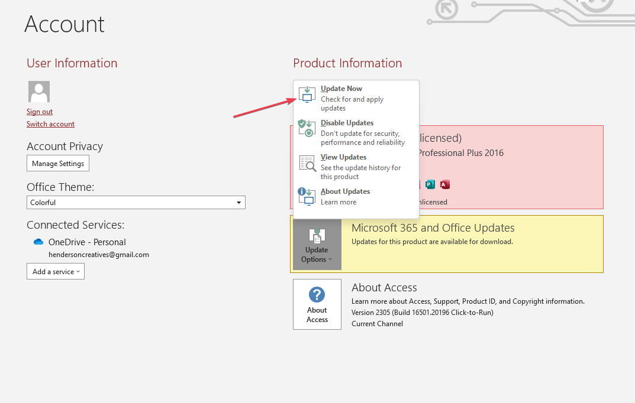Choose About Updates menu entry
The image size is (635, 403).
point(356,196)
